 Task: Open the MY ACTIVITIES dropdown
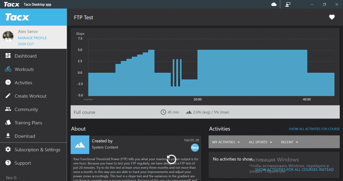tap(226, 142)
